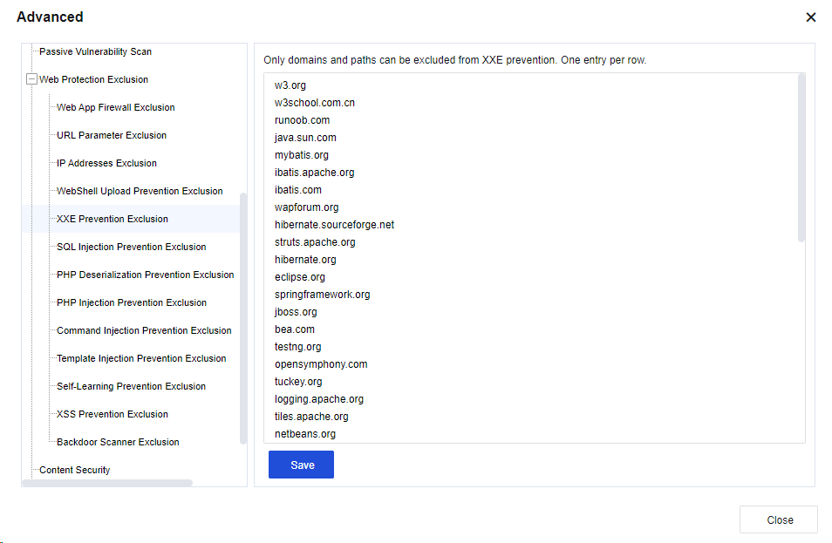Select XXE Prevention Exclusion entry
832x543 pixels.
click(x=112, y=219)
